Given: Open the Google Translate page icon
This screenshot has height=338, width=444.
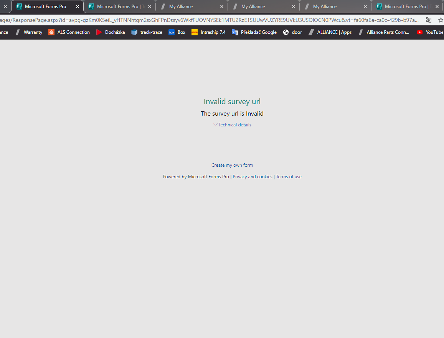Looking at the screenshot, I should [x=428, y=20].
